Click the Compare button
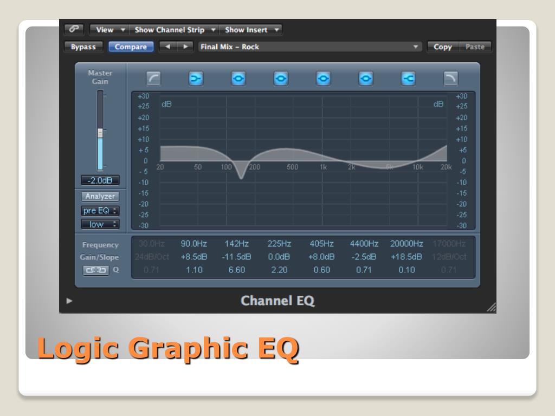Screen dimensions: 555x416 pyautogui.click(x=131, y=47)
